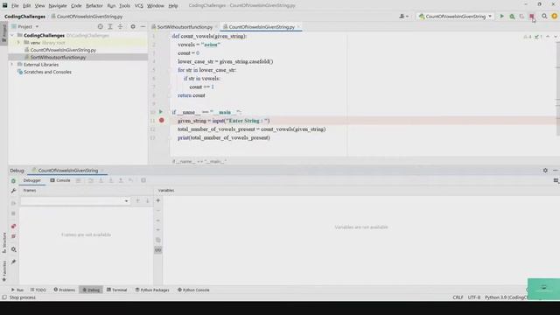The height and width of the screenshot is (315, 560).
Task: Stop the process with the red square in the top toolbar
Action: click(532, 17)
